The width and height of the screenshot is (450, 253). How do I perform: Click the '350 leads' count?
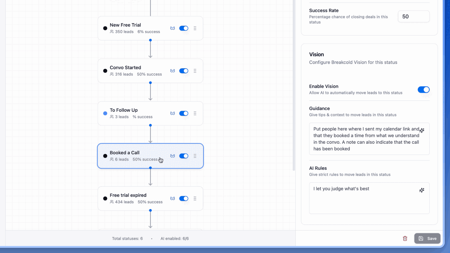(124, 32)
